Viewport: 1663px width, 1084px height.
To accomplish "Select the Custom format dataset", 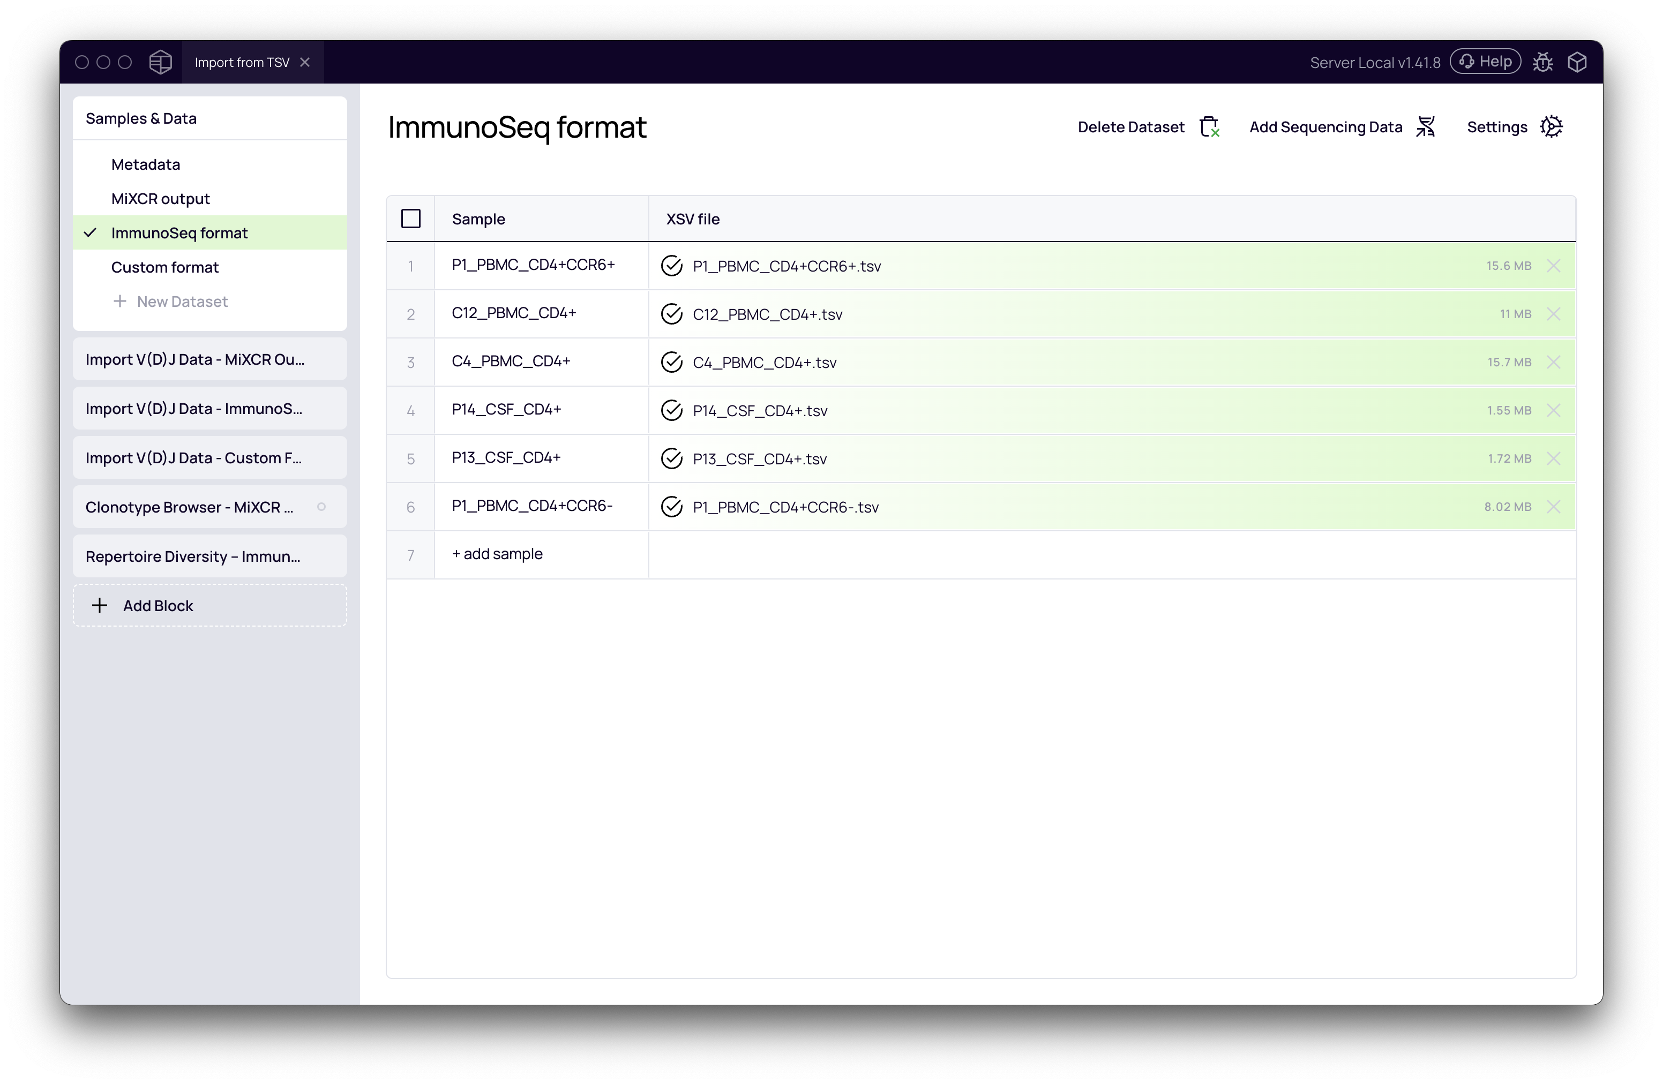I will (165, 267).
